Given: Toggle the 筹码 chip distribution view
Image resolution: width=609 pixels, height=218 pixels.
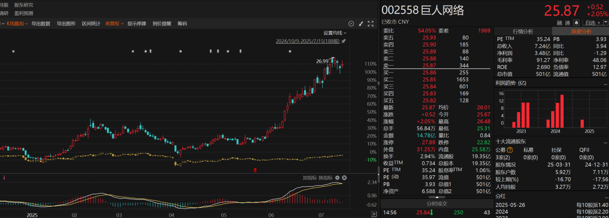Looking at the screenshot, I should (182, 24).
